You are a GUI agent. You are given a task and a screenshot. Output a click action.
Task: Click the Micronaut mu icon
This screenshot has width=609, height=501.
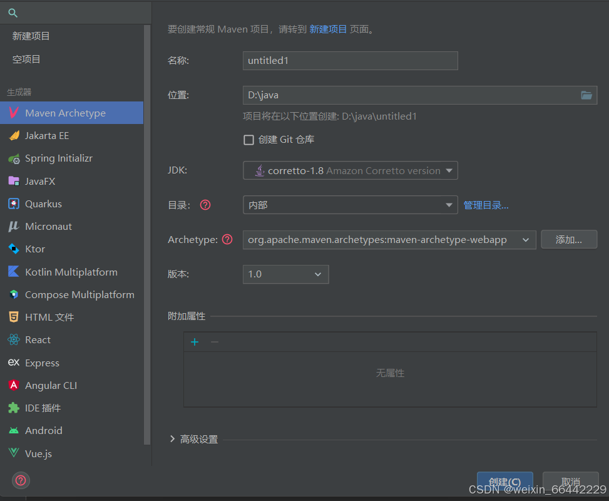[14, 226]
